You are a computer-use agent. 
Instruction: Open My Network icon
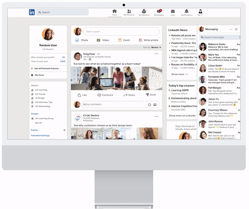point(129,11)
